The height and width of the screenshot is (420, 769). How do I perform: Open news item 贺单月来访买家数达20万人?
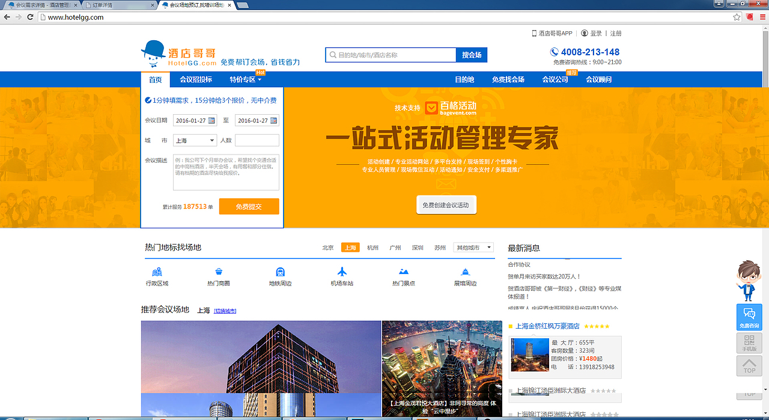[544, 276]
